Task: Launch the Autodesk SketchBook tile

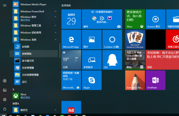Action: [135, 80]
